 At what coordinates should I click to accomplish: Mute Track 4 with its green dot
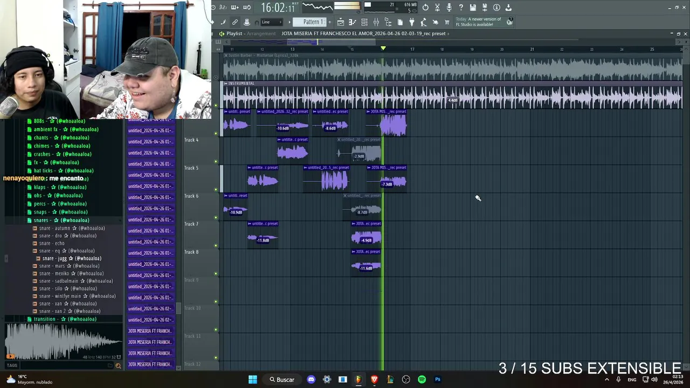click(216, 161)
